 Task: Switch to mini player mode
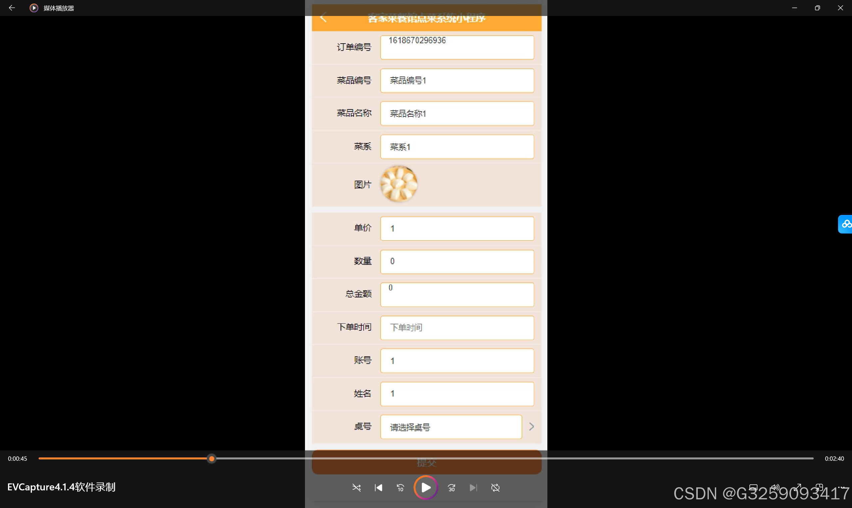coord(820,487)
